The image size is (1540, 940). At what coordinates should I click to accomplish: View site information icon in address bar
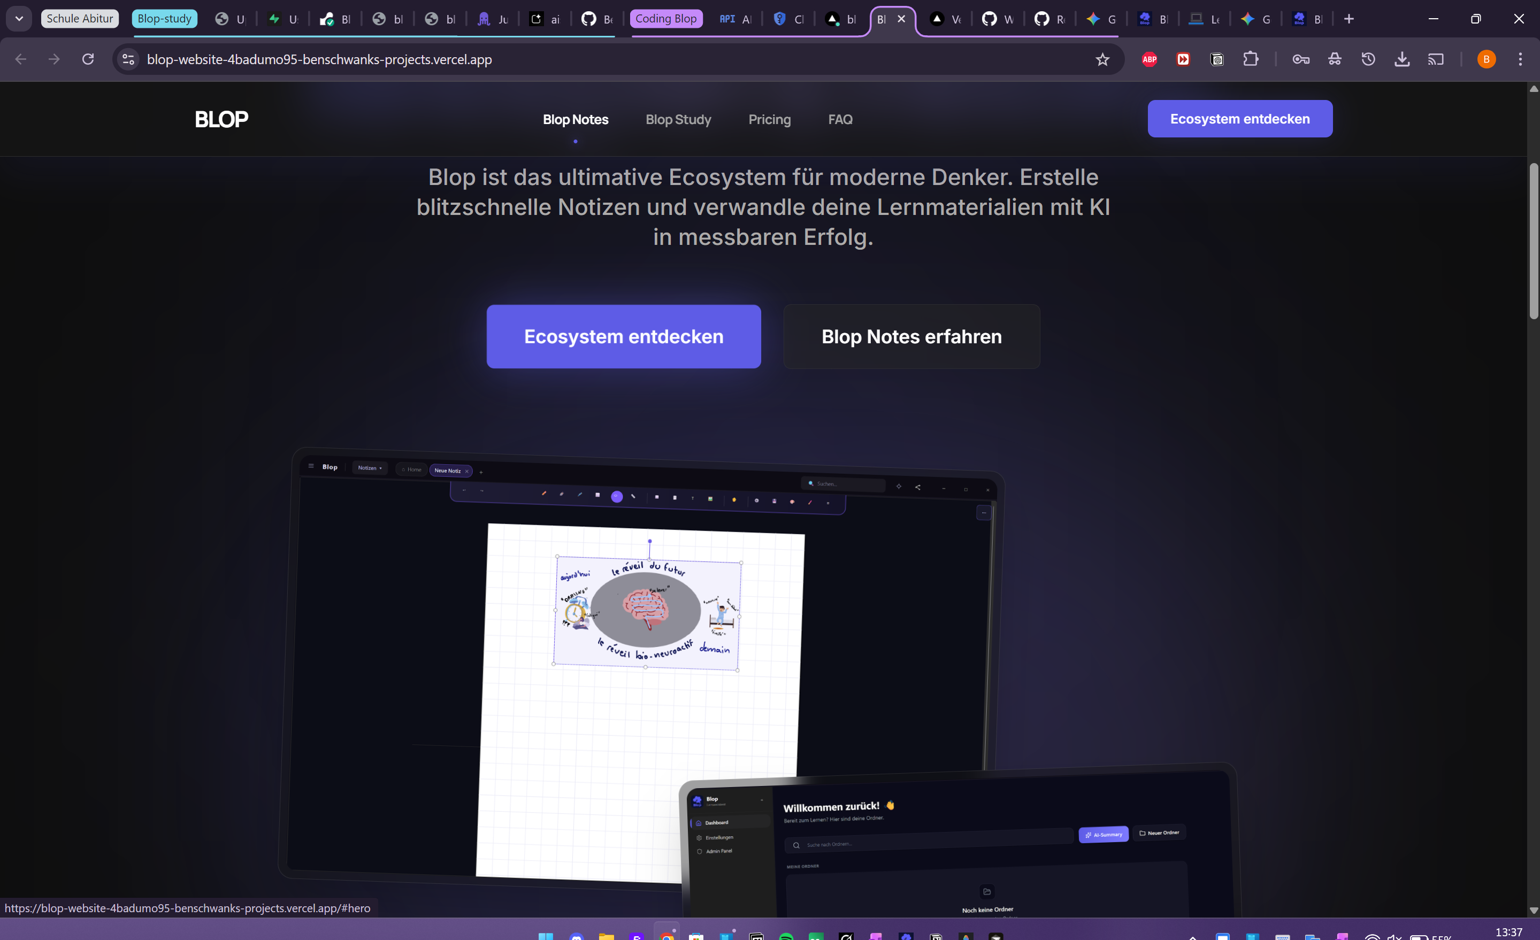pyautogui.click(x=128, y=59)
